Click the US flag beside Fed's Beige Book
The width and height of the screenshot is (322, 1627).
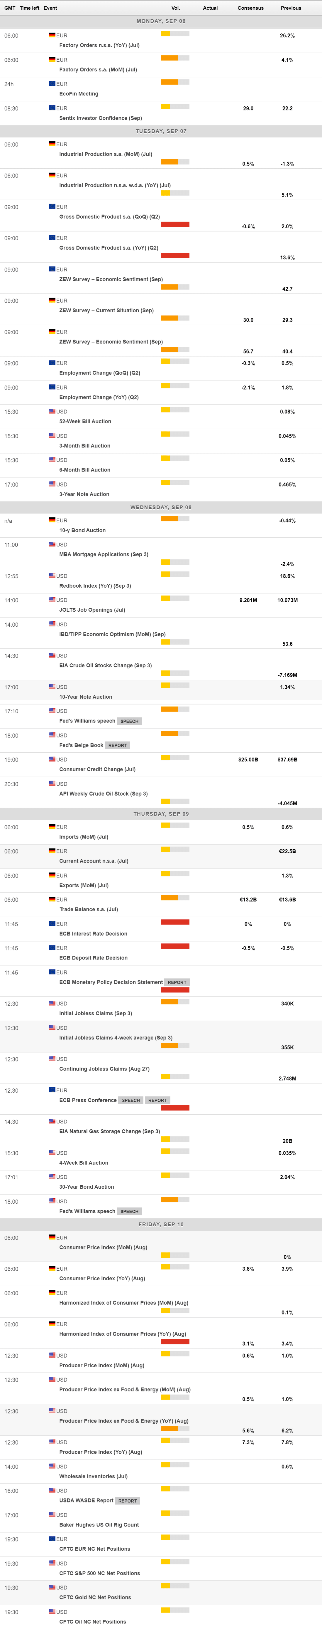tap(52, 735)
